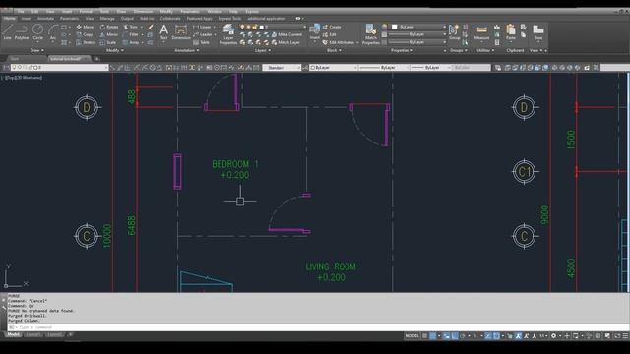Open the Manage ribbon tab

[107, 19]
